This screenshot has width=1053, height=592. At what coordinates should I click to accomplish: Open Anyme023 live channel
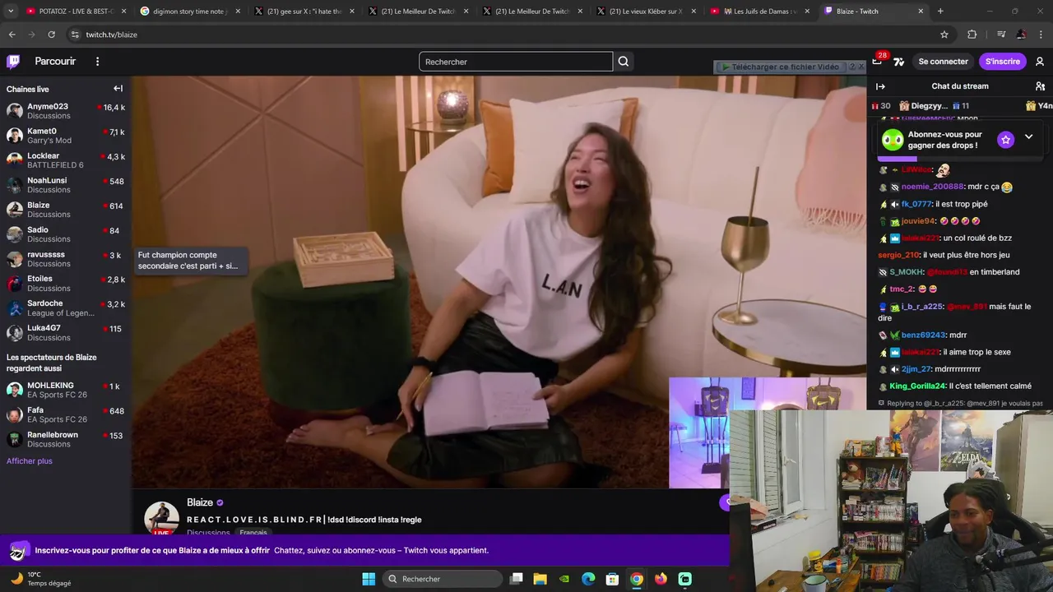tap(66, 111)
